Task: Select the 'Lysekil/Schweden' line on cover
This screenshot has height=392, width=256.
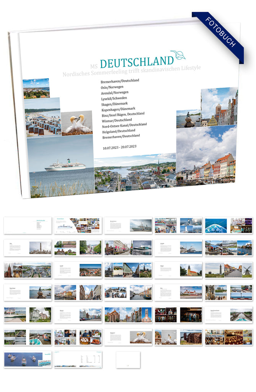Action: [114, 98]
